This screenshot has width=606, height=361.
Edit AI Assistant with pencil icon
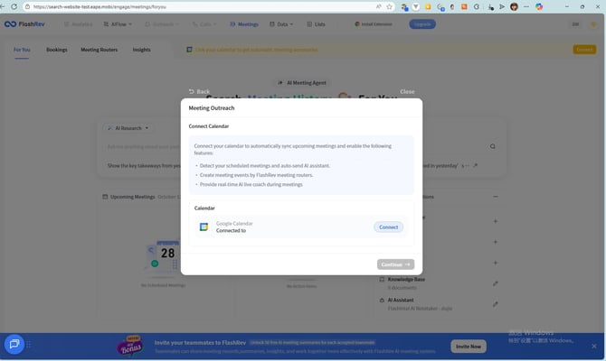tap(495, 304)
